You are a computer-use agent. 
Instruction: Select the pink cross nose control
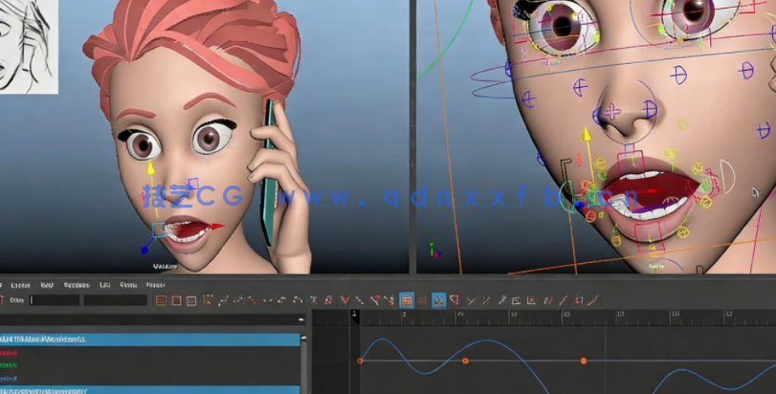click(x=612, y=112)
